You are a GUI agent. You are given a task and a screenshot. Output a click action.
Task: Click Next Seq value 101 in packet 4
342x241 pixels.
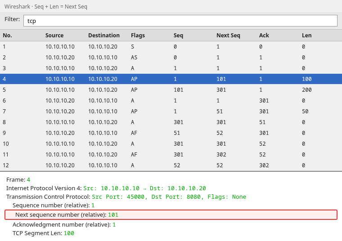[221, 79]
